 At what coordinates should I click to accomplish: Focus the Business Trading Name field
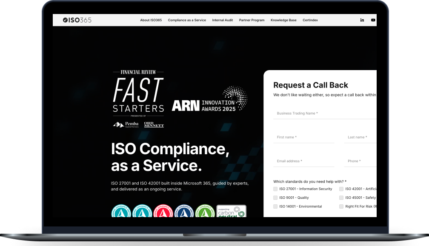[325, 113]
